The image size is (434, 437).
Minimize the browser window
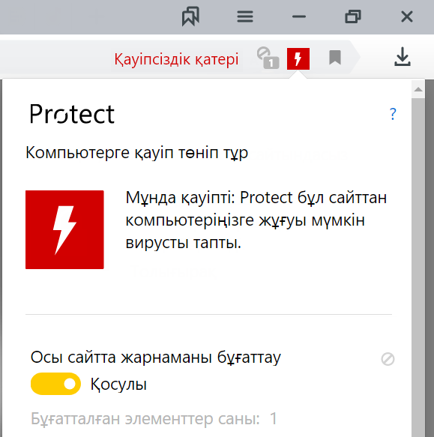(299, 16)
